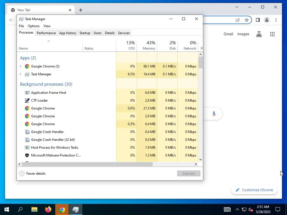The height and width of the screenshot is (215, 287).
Task: Open the Images link
Action: coord(243,34)
